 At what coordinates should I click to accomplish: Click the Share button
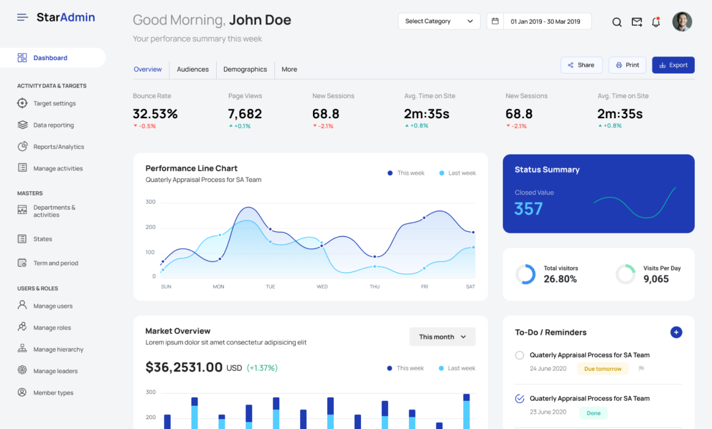click(581, 64)
